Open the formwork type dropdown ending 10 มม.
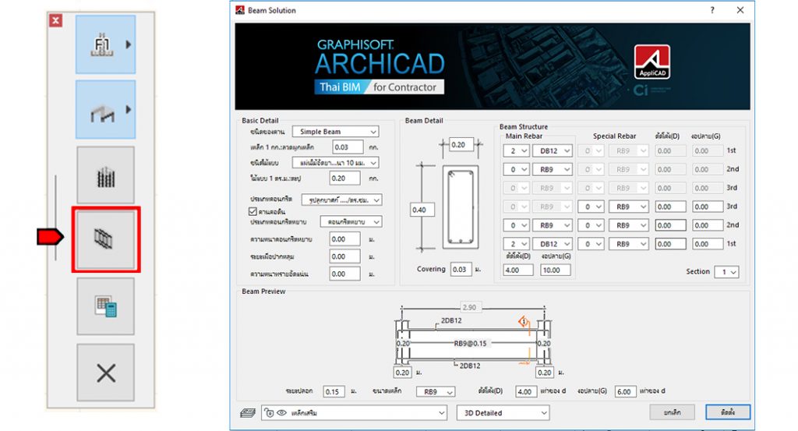Image resolution: width=798 pixels, height=431 pixels. (x=335, y=163)
